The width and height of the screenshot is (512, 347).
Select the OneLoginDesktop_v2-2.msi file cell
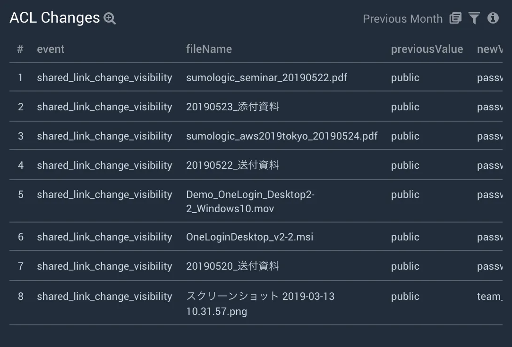pyautogui.click(x=249, y=237)
